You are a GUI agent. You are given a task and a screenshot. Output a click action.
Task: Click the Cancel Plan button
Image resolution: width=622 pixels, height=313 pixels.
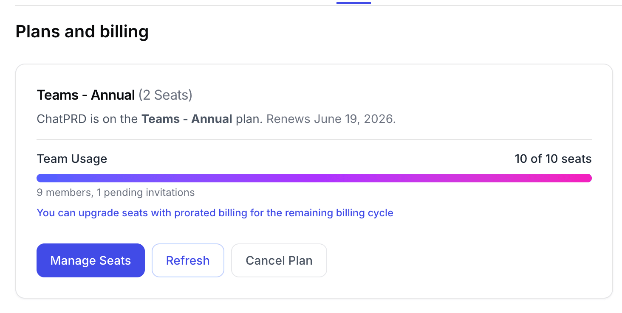(279, 260)
